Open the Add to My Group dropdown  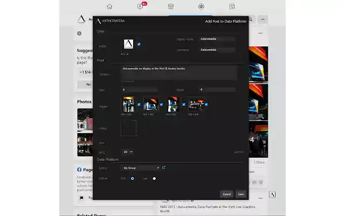point(141,168)
